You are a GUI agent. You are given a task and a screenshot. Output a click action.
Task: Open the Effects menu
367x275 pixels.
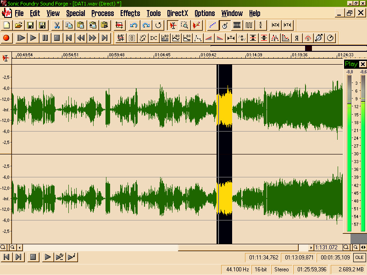click(130, 13)
